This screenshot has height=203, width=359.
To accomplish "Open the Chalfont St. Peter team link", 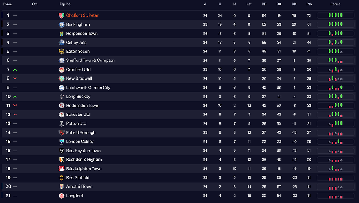I will [82, 15].
